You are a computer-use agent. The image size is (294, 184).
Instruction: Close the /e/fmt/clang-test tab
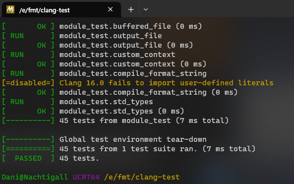click(x=111, y=9)
